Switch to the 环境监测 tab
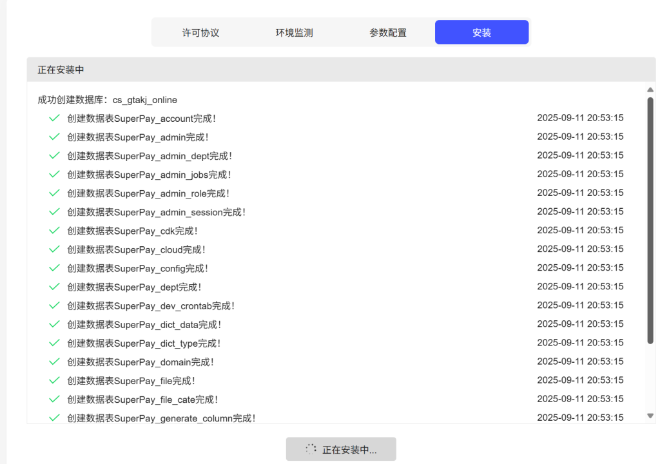This screenshot has height=464, width=660. [x=294, y=32]
